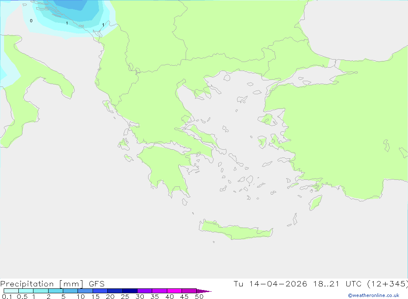Select the 2–5 mm legend color swatch
Screen dimensions: 408x299
pos(55,291)
